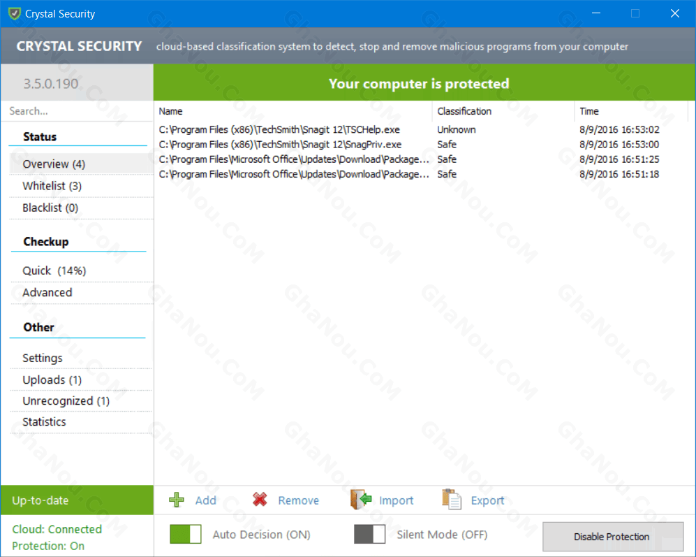Screen dimensions: 696x557
Task: Click the 8/9/2016 16:53:02 time cell
Action: tap(619, 129)
